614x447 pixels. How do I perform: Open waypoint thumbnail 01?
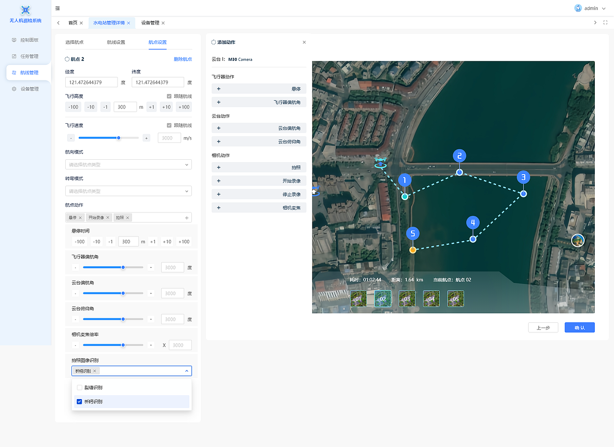click(358, 298)
